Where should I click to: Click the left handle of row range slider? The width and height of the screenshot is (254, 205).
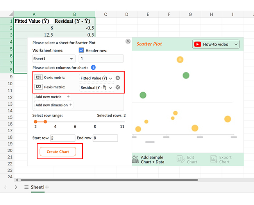pyautogui.click(x=36, y=122)
